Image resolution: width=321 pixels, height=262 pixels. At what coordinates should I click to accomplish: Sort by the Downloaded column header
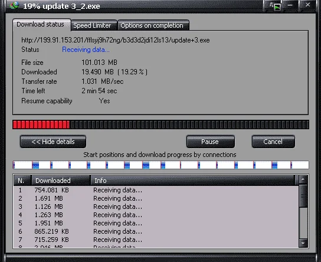(x=61, y=181)
